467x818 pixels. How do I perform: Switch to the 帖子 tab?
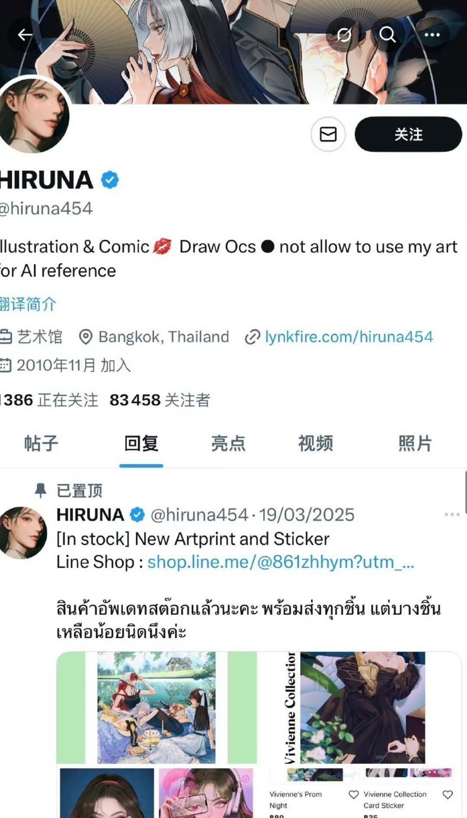41,443
